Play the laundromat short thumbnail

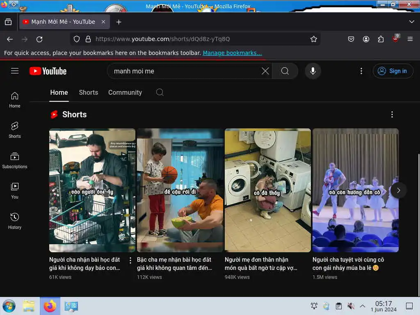[267, 190]
